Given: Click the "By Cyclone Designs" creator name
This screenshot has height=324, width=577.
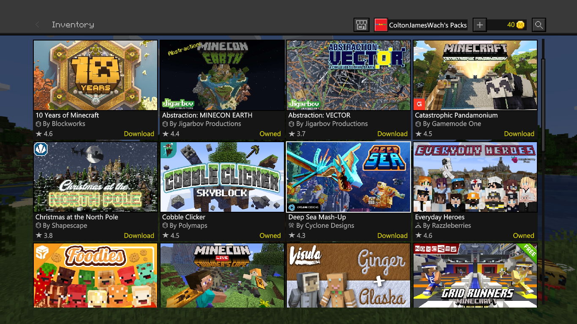Looking at the screenshot, I should (x=325, y=226).
